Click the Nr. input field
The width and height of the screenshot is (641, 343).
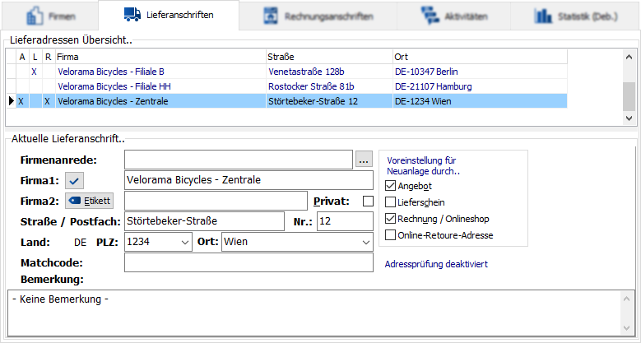click(x=345, y=221)
